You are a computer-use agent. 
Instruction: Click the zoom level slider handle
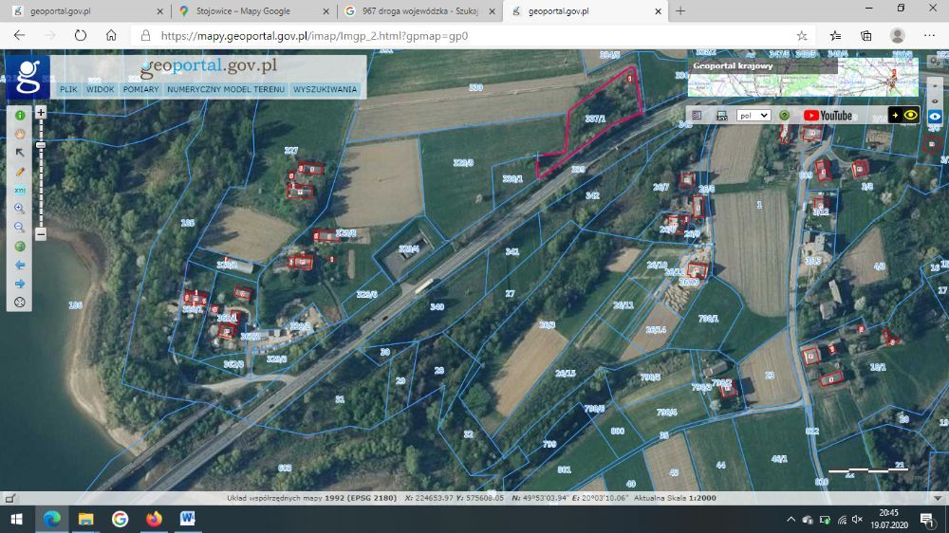[x=41, y=145]
